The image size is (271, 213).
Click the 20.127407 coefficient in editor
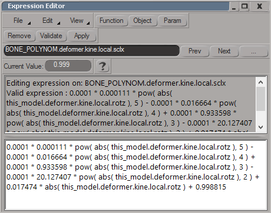[x=54, y=177]
